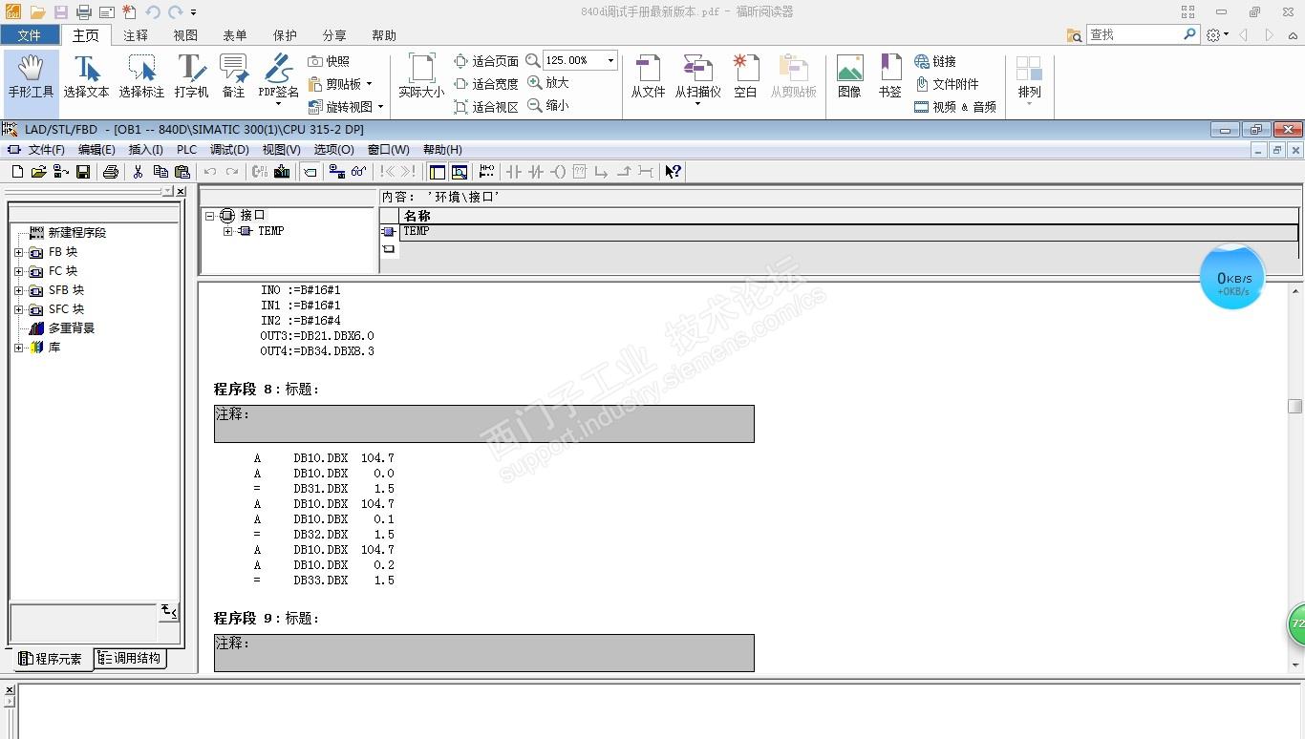Fit the page with 适合页面
Screen dimensions: 1305x739
click(486, 61)
